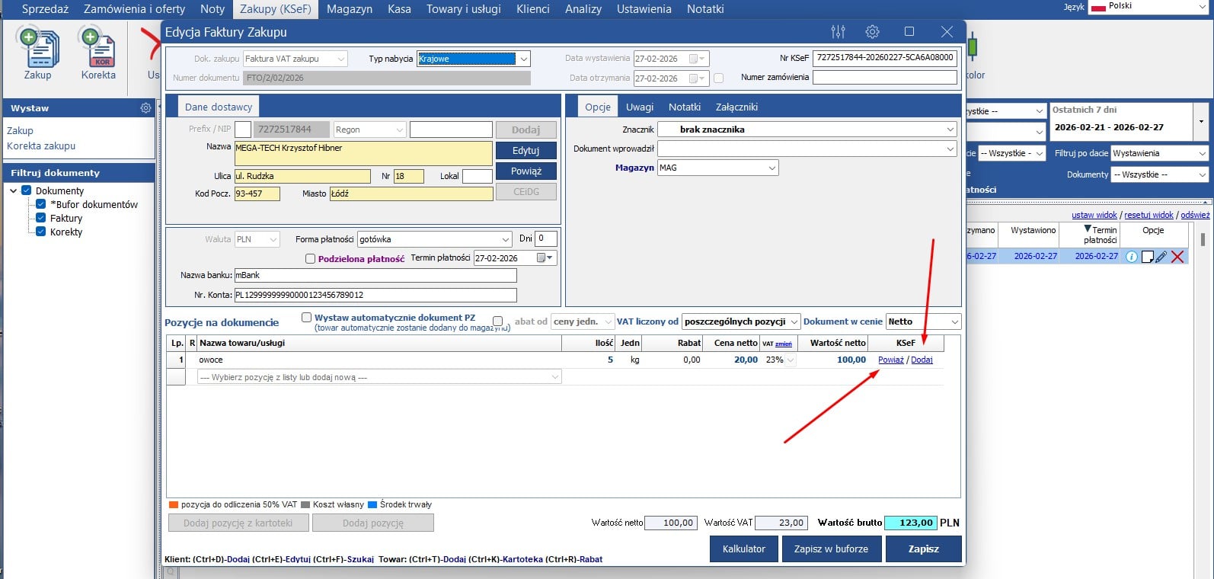
Task: Open sliders options icon in dialog title bar
Action: [x=838, y=32]
